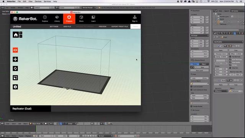Click the green timeline frame marker
The image size is (245, 138).
pyautogui.click(x=36, y=129)
